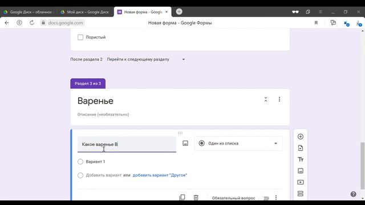Bookmark this page
The width and height of the screenshot is (365, 205).
click(x=316, y=23)
